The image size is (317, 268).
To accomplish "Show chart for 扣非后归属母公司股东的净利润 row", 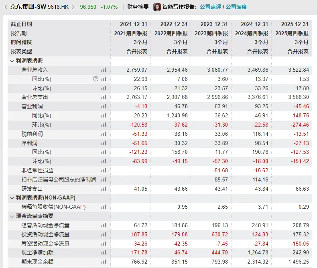I will pos(104,179).
